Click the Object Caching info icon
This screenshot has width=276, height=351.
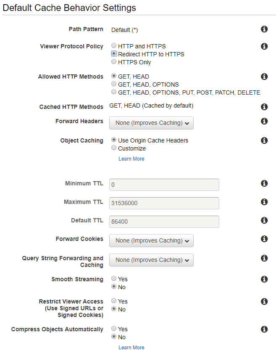[264, 140]
